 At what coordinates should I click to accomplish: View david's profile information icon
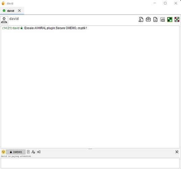pos(141,19)
